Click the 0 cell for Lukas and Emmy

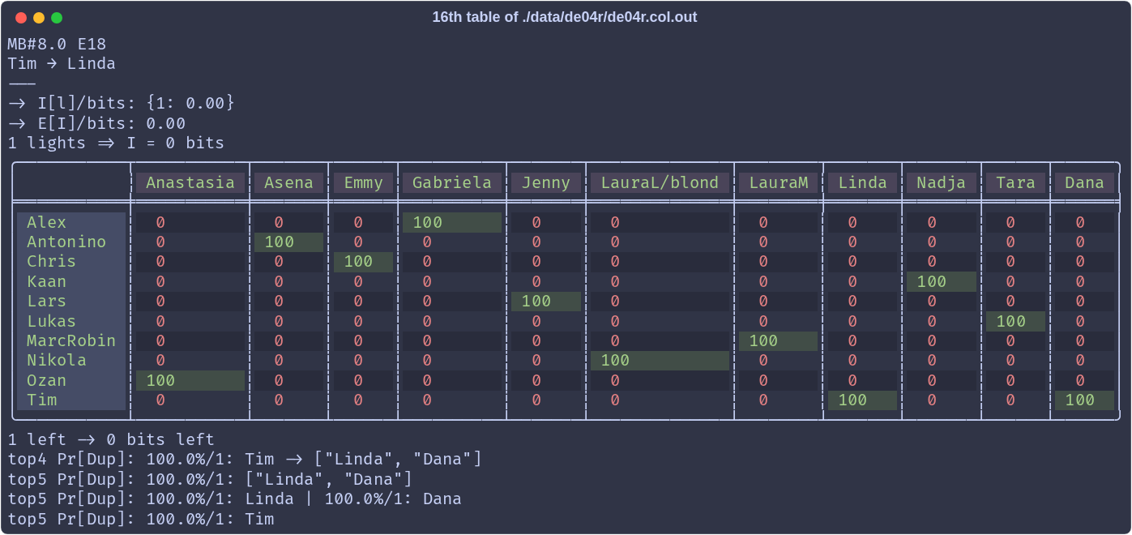[x=363, y=321]
